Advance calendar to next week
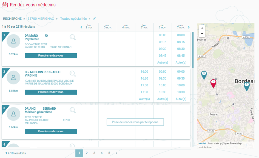Viewport: 259px width, 158px height. point(189,27)
